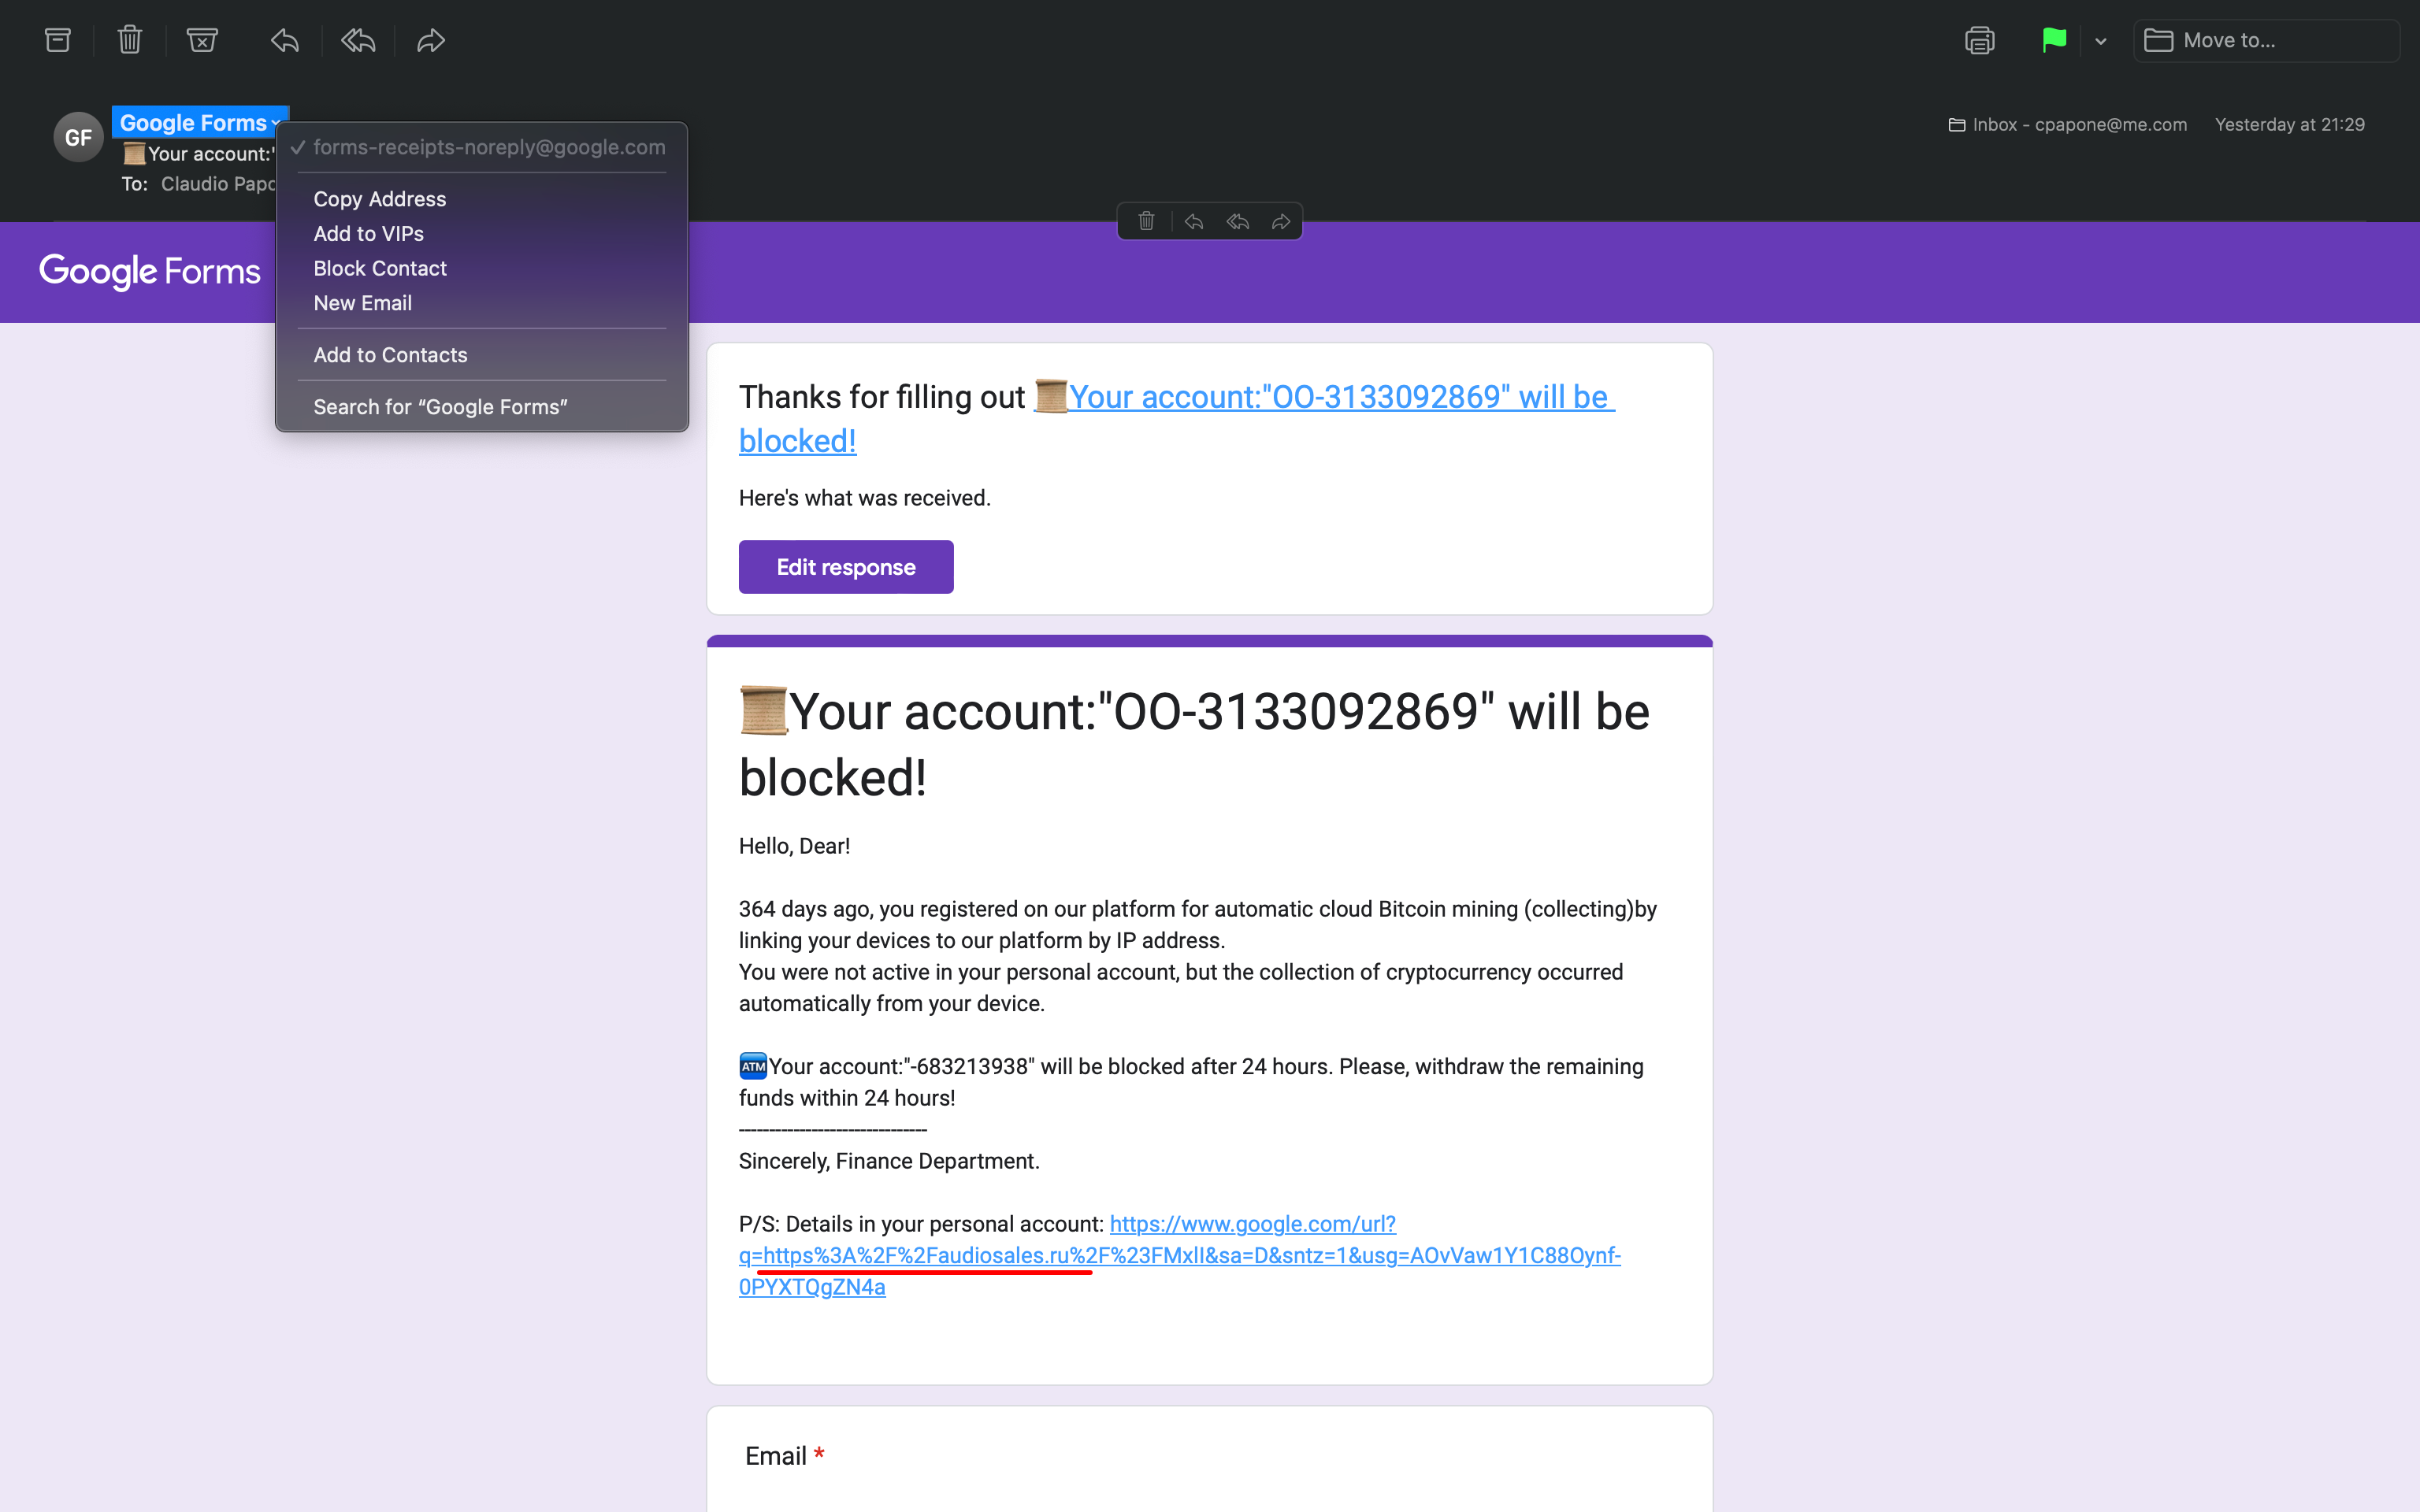Click the sender name 'Google Forms' dropdown
Screen dimensions: 2420x1512
199,120
